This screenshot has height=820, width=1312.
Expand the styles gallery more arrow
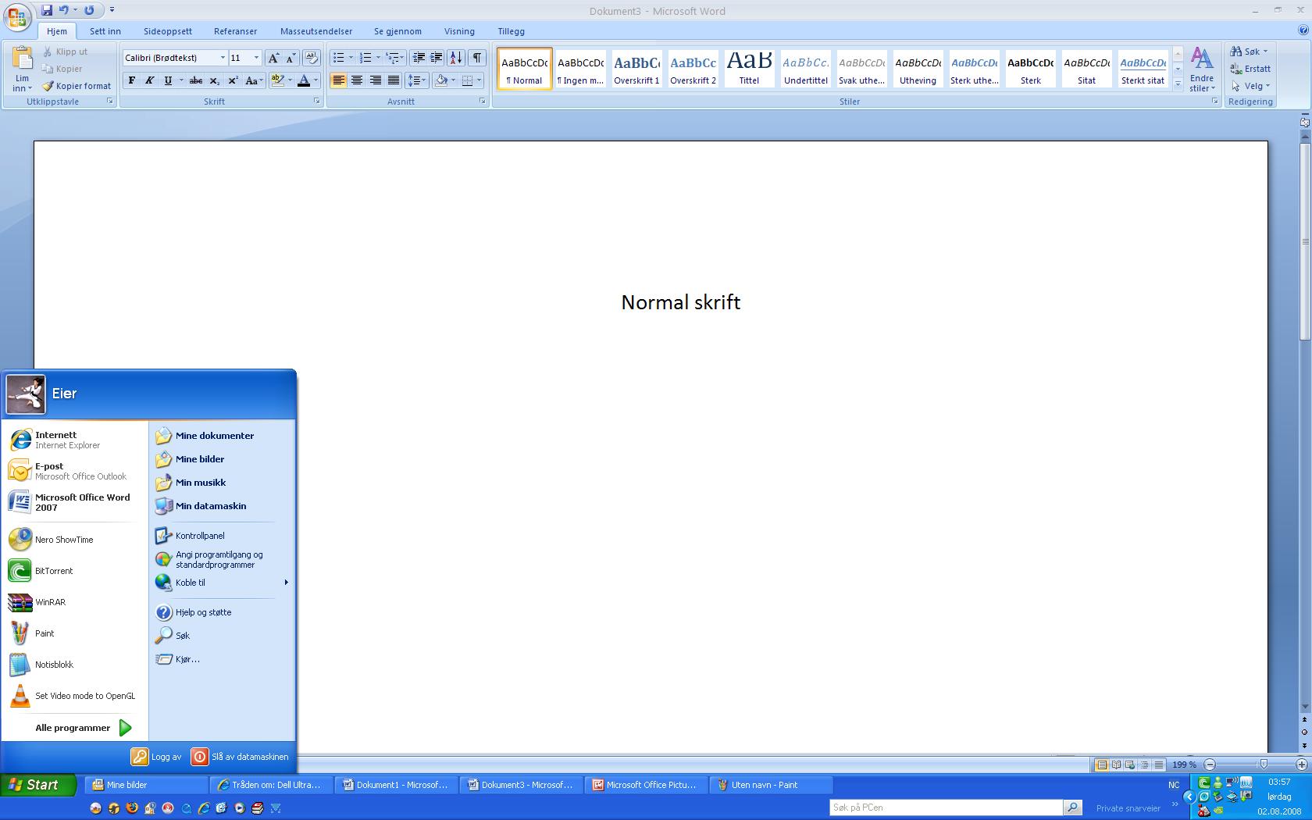(x=1178, y=83)
